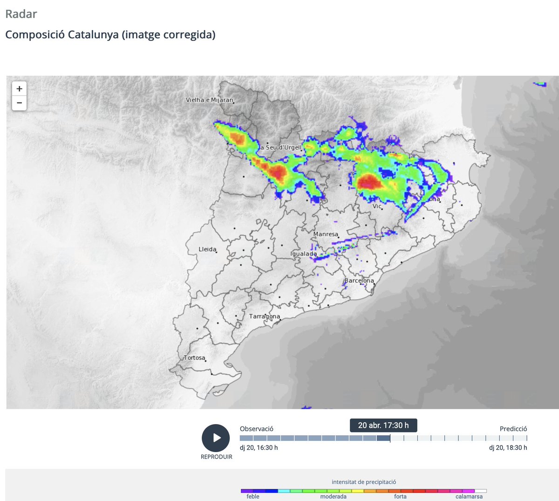The width and height of the screenshot is (559, 501).
Task: Click the calamarsa legend label
Action: point(469,497)
